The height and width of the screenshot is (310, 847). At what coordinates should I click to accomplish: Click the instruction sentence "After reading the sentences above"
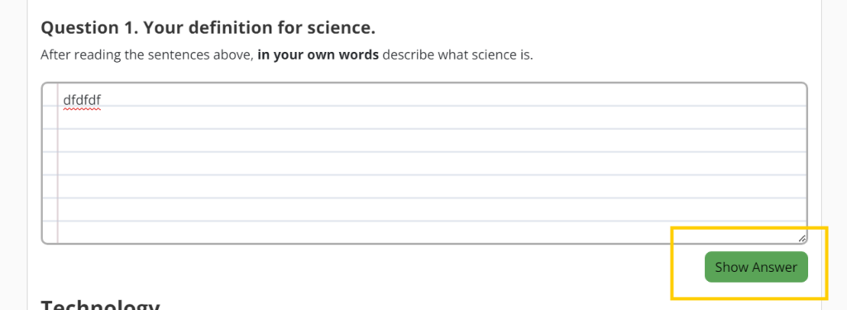(x=146, y=55)
